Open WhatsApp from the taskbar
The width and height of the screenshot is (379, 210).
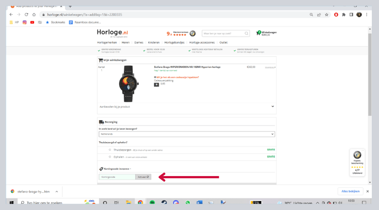click(187, 202)
